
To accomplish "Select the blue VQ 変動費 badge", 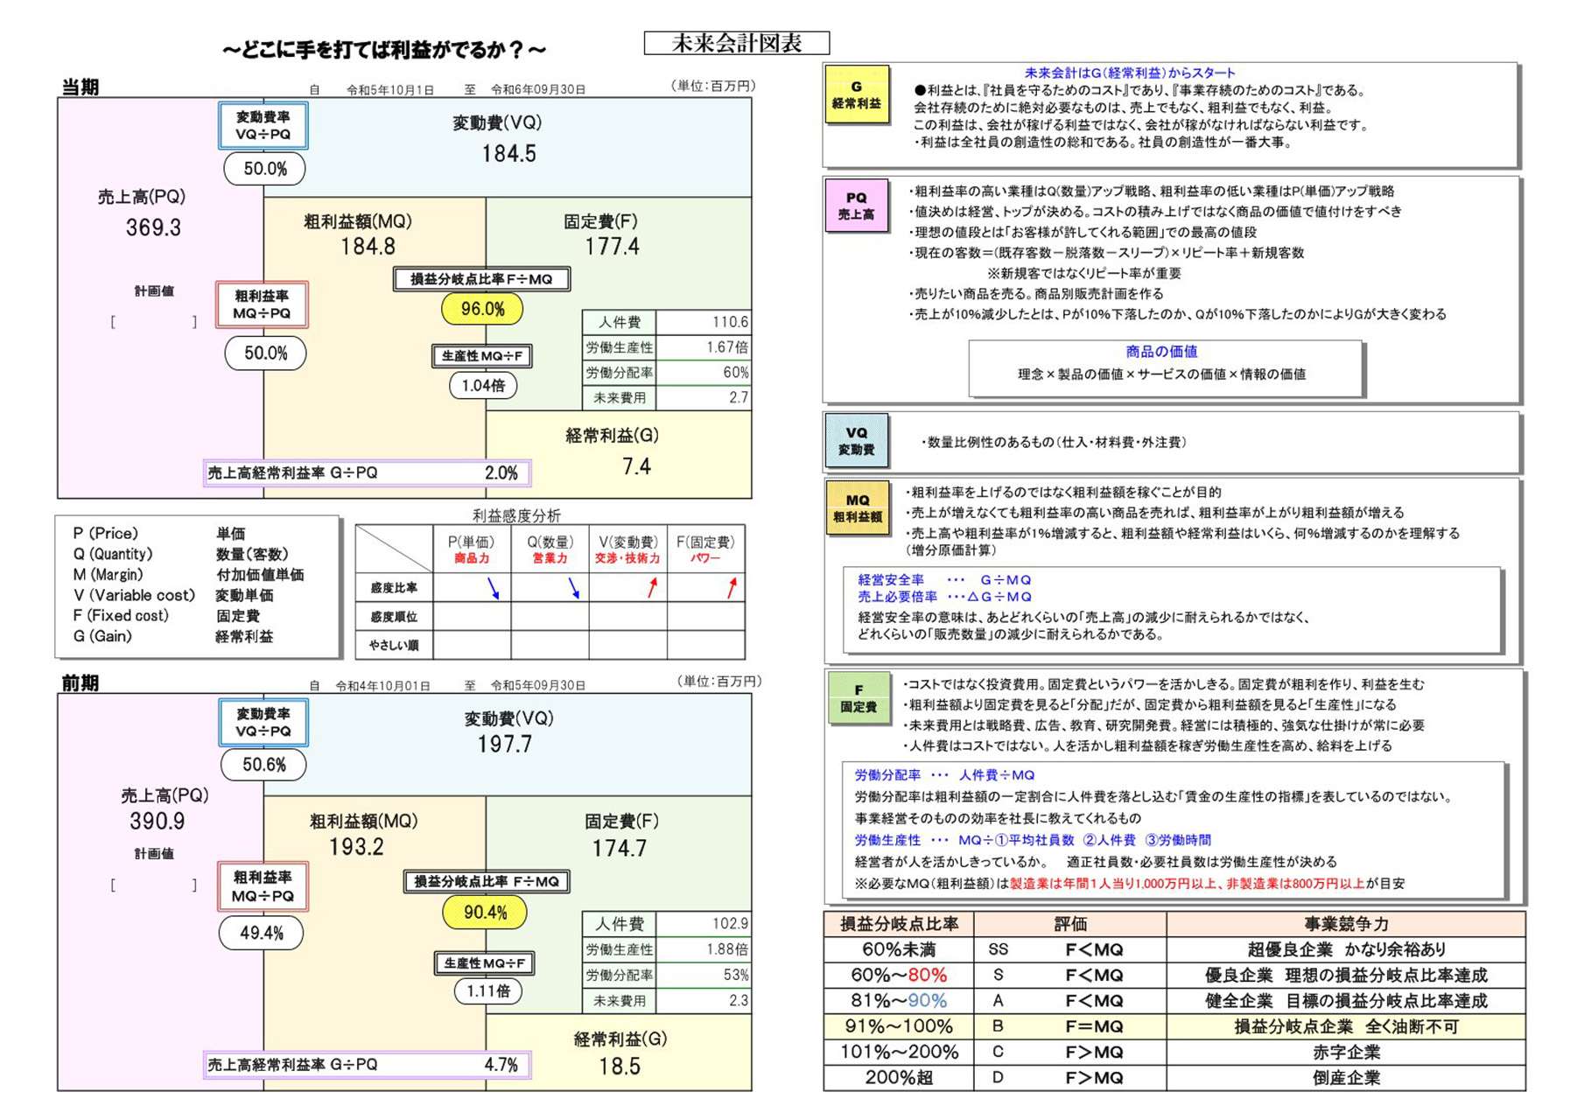I will tap(856, 441).
